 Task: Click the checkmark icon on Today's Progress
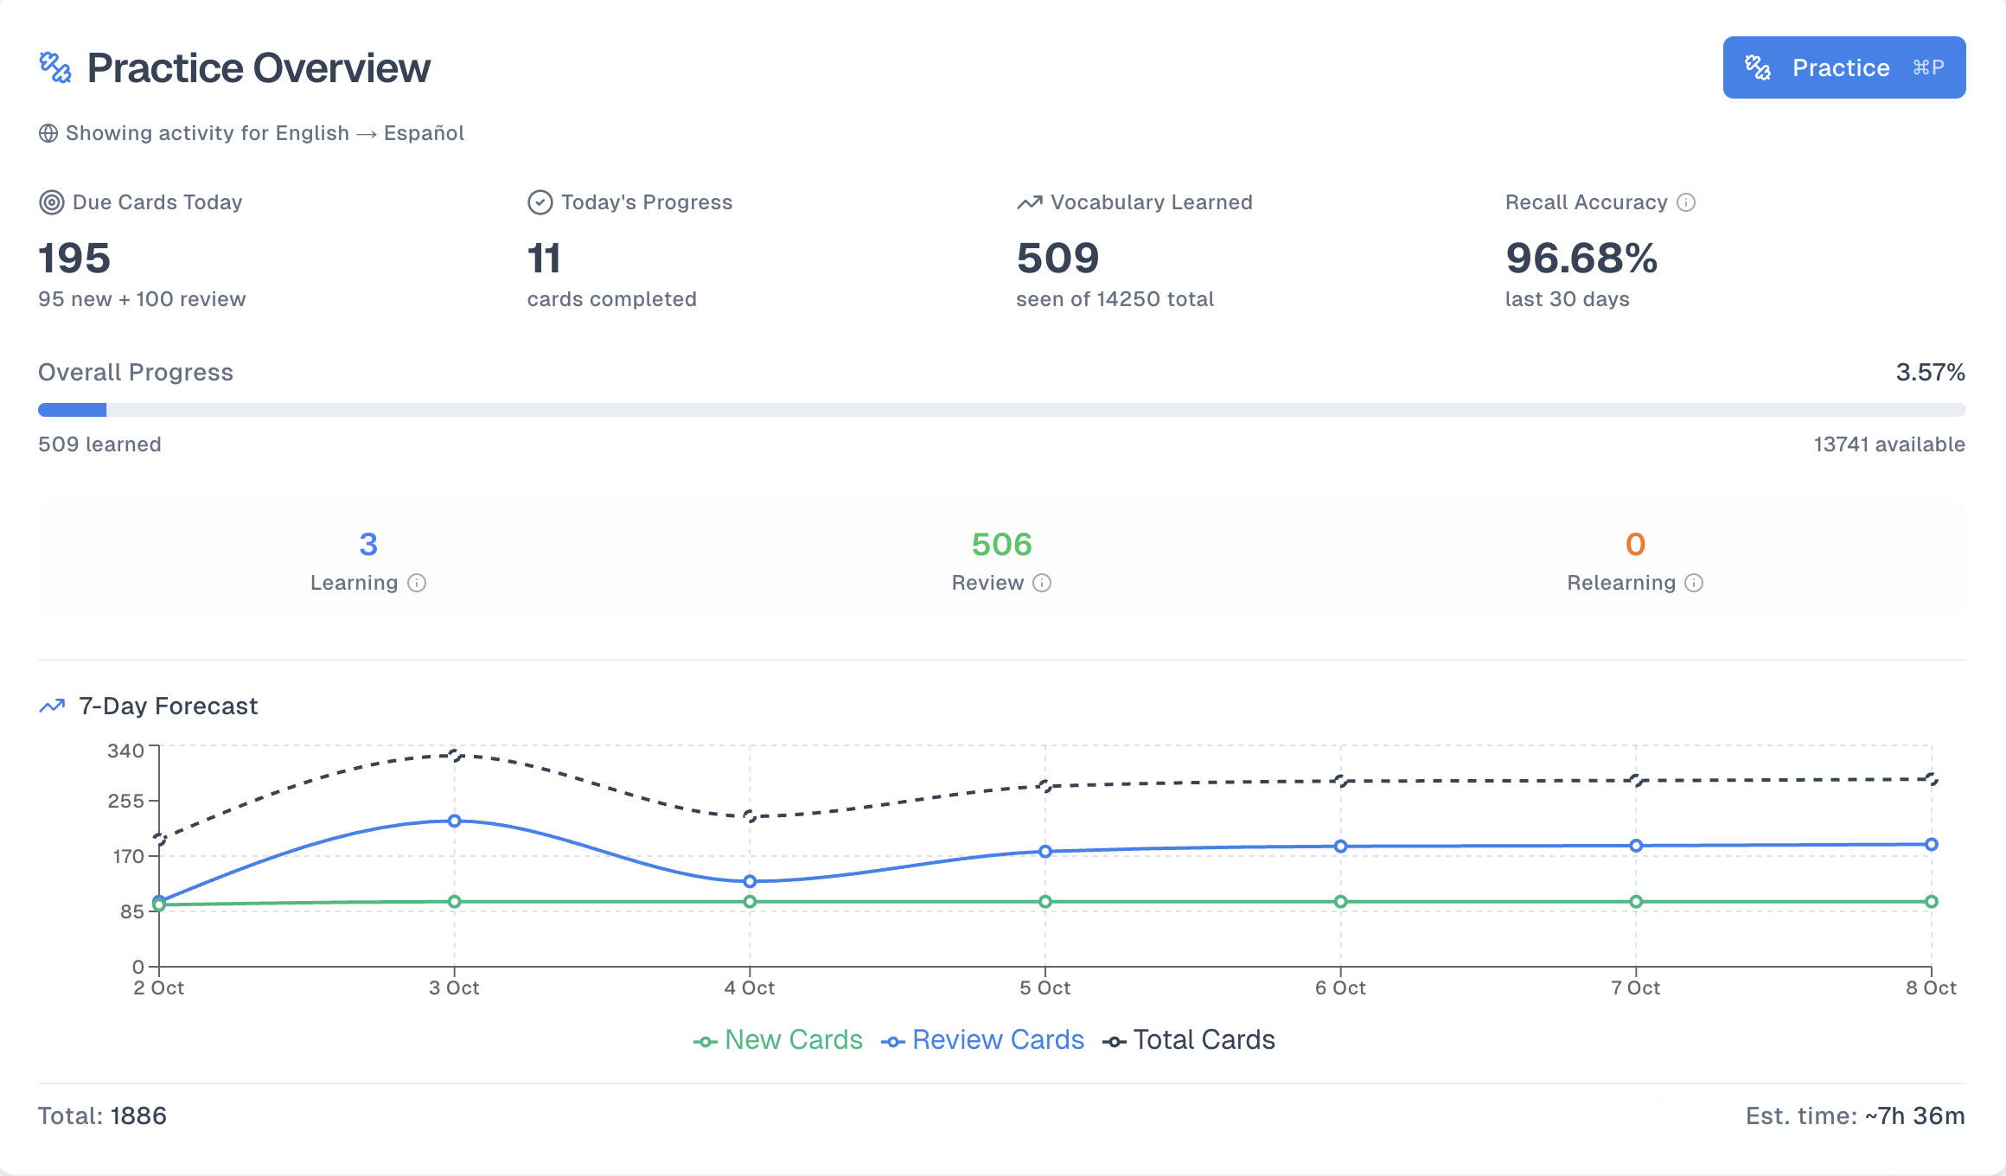pyautogui.click(x=539, y=201)
